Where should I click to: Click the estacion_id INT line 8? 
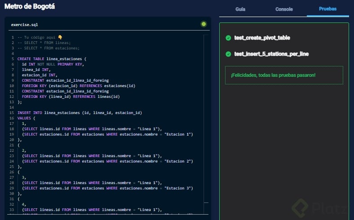point(40,75)
